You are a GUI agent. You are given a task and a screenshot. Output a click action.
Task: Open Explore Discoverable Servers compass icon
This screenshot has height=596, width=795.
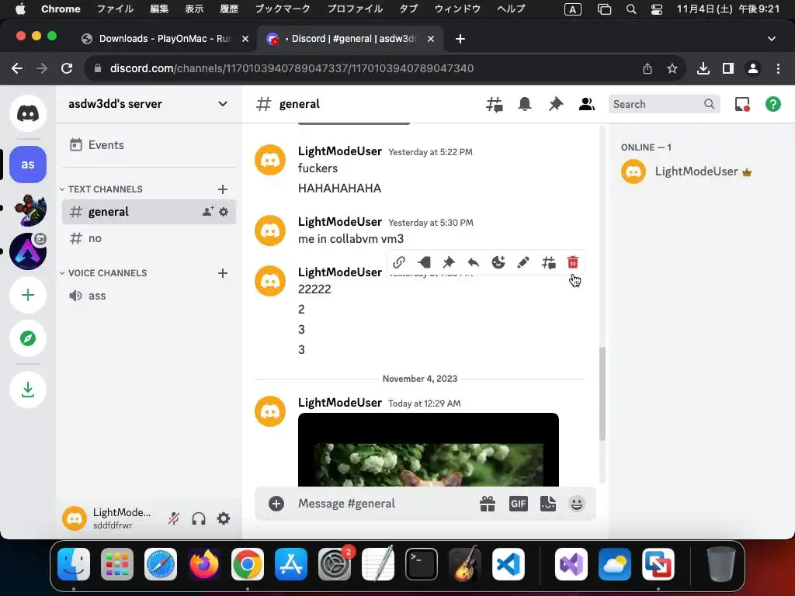[28, 338]
